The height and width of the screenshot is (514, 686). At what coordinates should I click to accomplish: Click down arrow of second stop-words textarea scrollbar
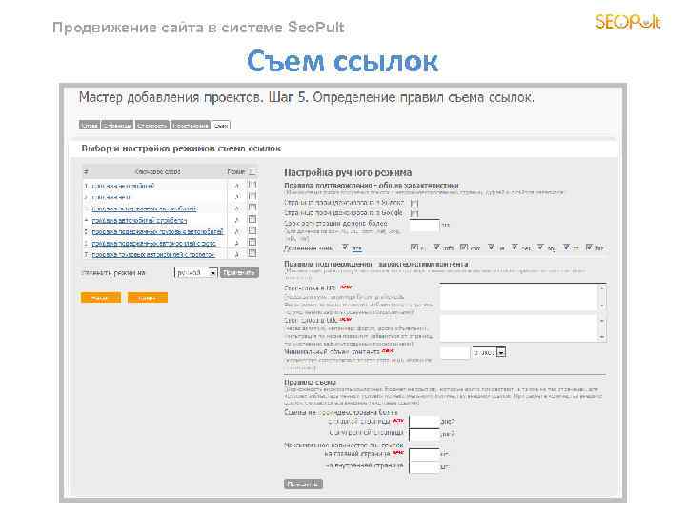click(x=602, y=337)
